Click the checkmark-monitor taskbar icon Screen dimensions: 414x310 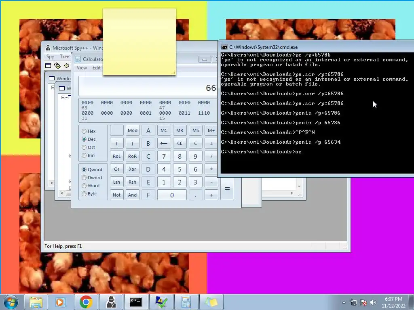(x=161, y=302)
